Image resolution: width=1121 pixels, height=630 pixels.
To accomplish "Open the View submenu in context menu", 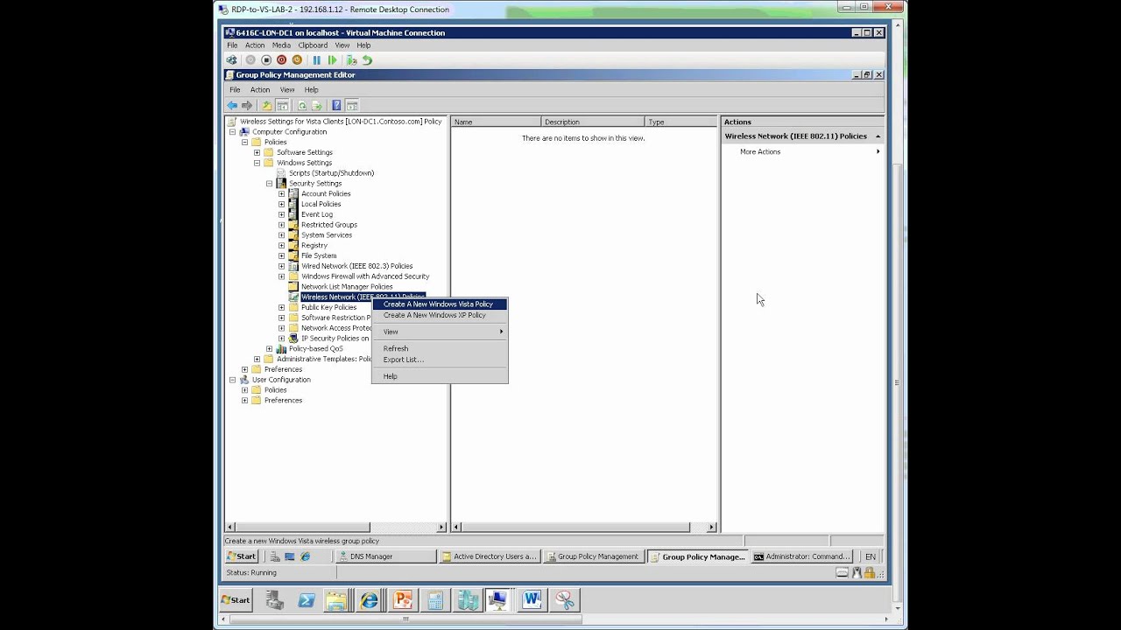I will click(x=440, y=332).
